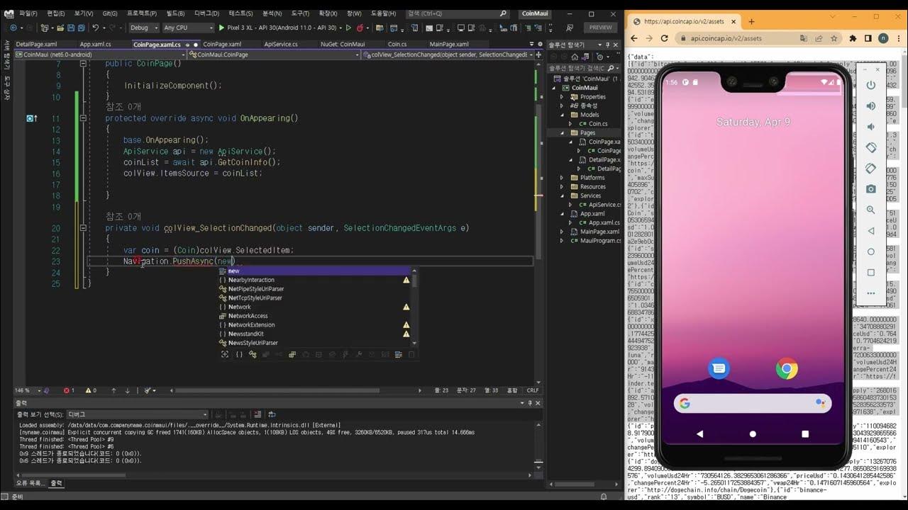Select ApiService.cs file in Solution Explorer
908x510 pixels.
click(x=600, y=205)
